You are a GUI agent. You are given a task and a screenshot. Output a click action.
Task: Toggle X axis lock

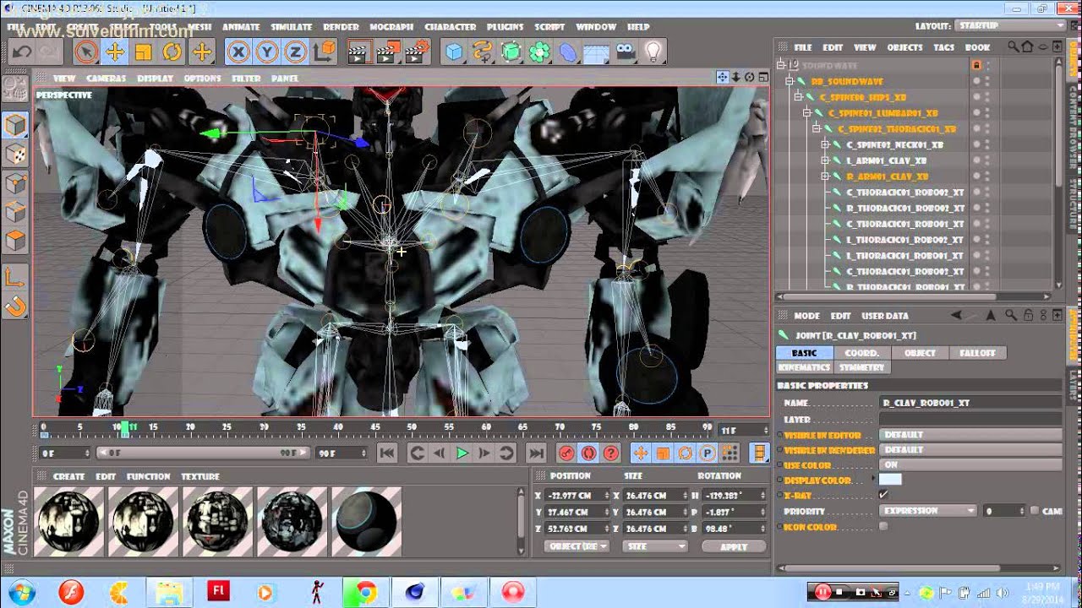(238, 52)
